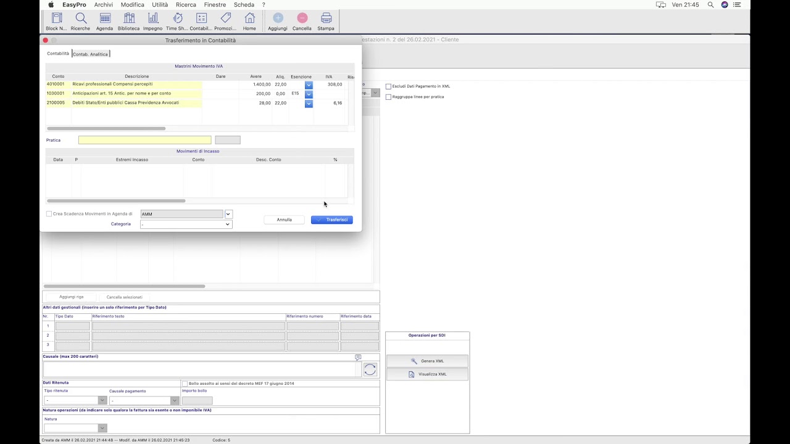Open the EasyPro application menu
The height and width of the screenshot is (444, 790).
[74, 4]
